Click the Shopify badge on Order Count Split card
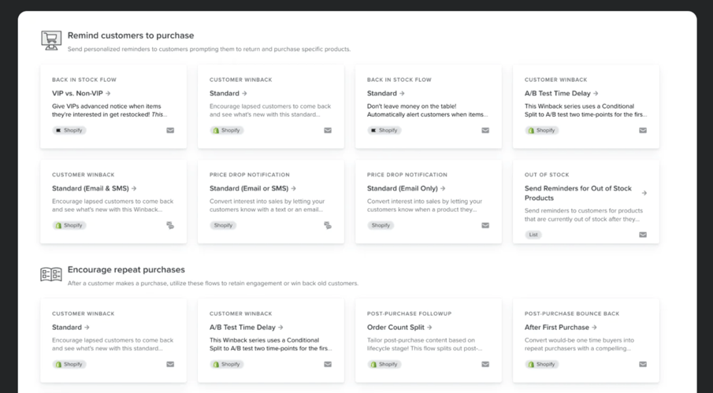713x393 pixels. (x=384, y=365)
